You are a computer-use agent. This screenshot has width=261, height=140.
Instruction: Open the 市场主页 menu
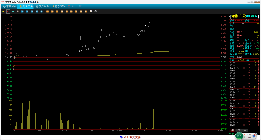10,6
